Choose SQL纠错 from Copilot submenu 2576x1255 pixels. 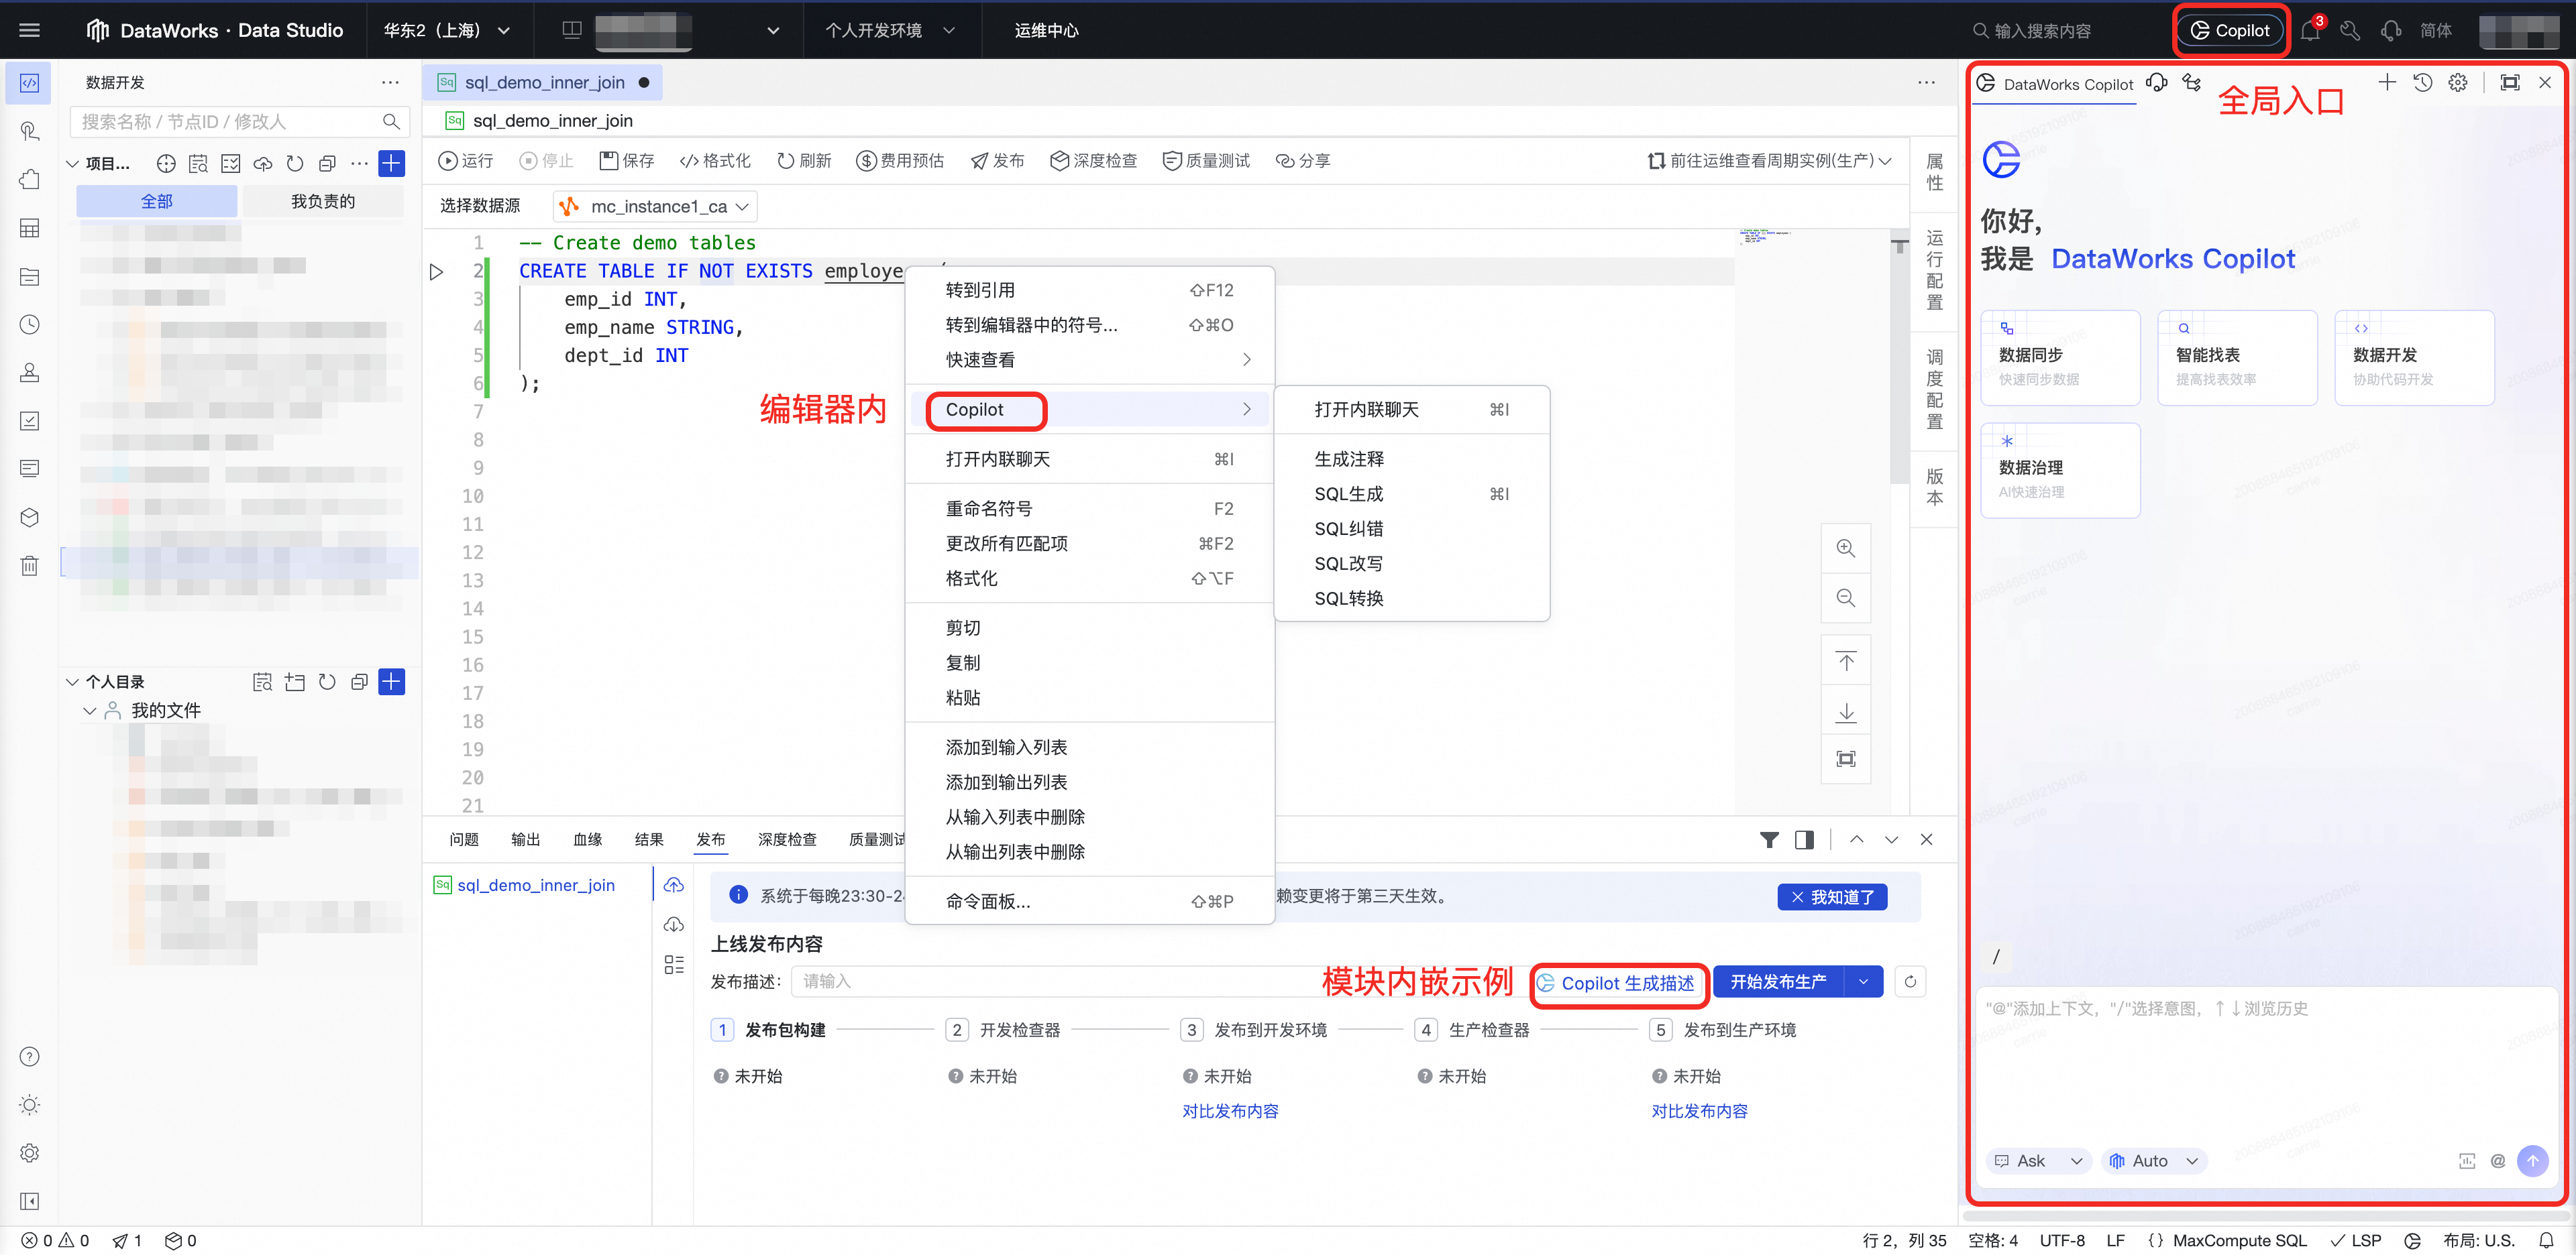(1348, 528)
